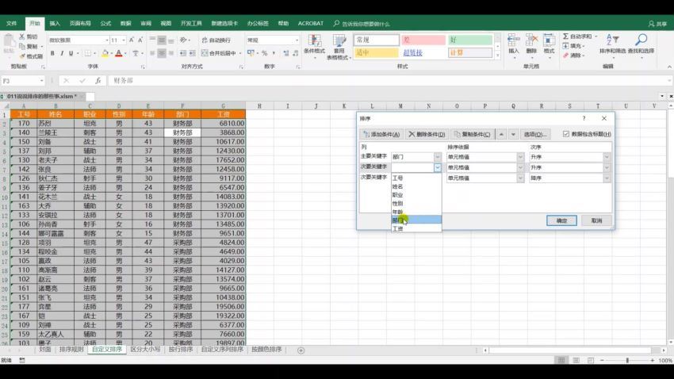Click the 确定 button in Sort dialog

tap(561, 220)
